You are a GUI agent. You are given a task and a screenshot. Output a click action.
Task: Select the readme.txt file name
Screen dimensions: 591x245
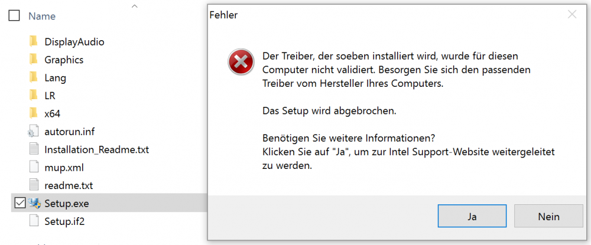[x=69, y=185]
